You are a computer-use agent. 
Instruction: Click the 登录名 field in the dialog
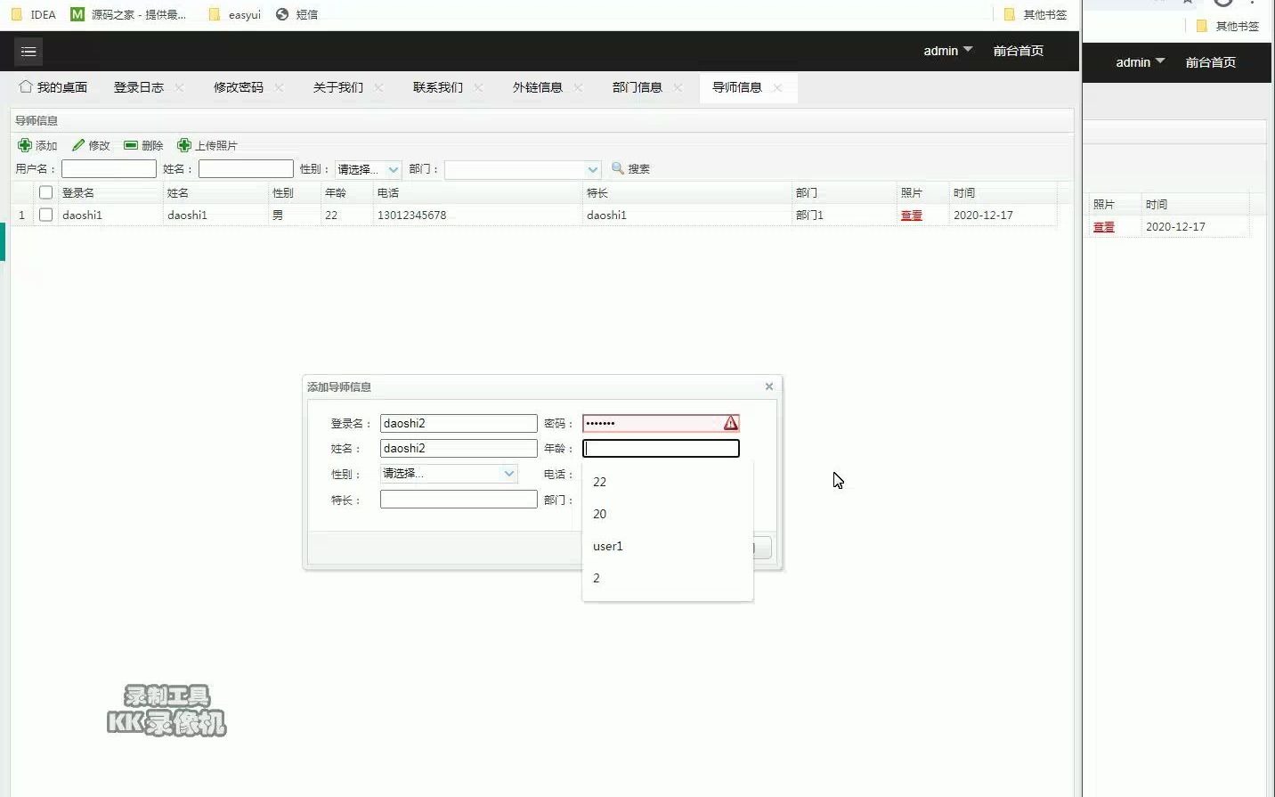pyautogui.click(x=459, y=424)
